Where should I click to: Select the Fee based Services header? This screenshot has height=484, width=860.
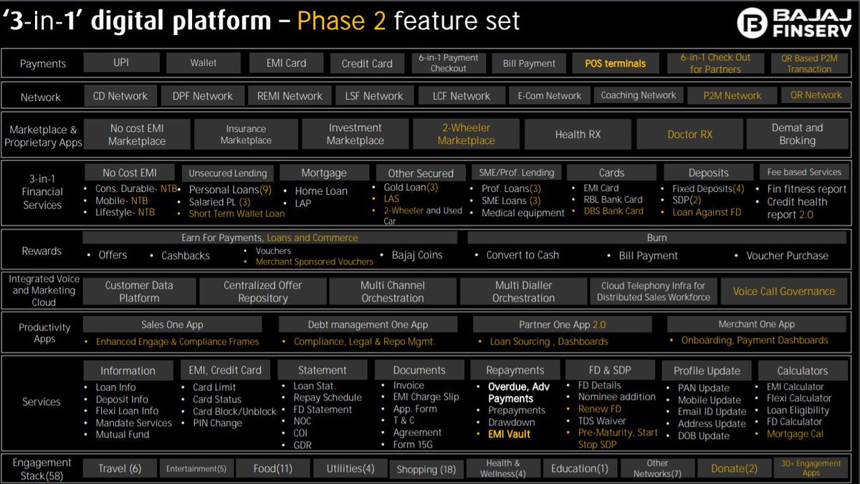point(804,173)
